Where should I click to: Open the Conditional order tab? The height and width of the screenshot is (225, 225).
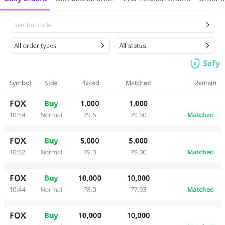(85, 1)
